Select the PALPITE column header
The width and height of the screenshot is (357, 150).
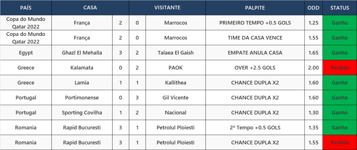(255, 8)
